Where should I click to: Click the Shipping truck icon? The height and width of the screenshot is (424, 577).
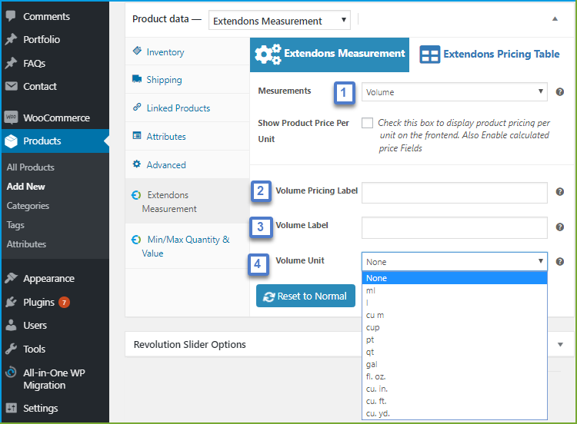click(x=137, y=78)
